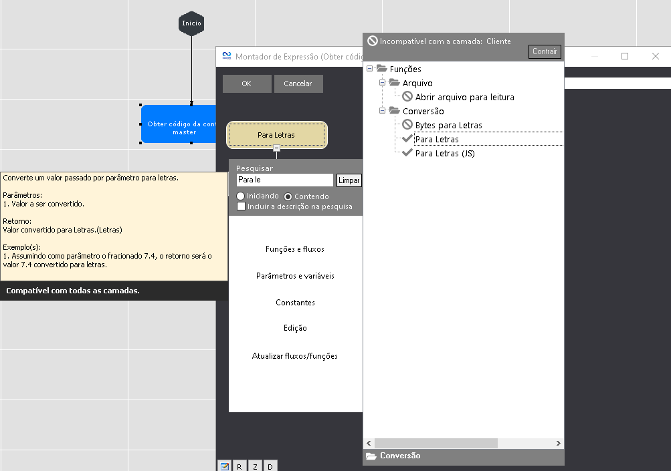The height and width of the screenshot is (471, 671).
Task: Collapse the Funções root tree node
Action: pyautogui.click(x=370, y=69)
